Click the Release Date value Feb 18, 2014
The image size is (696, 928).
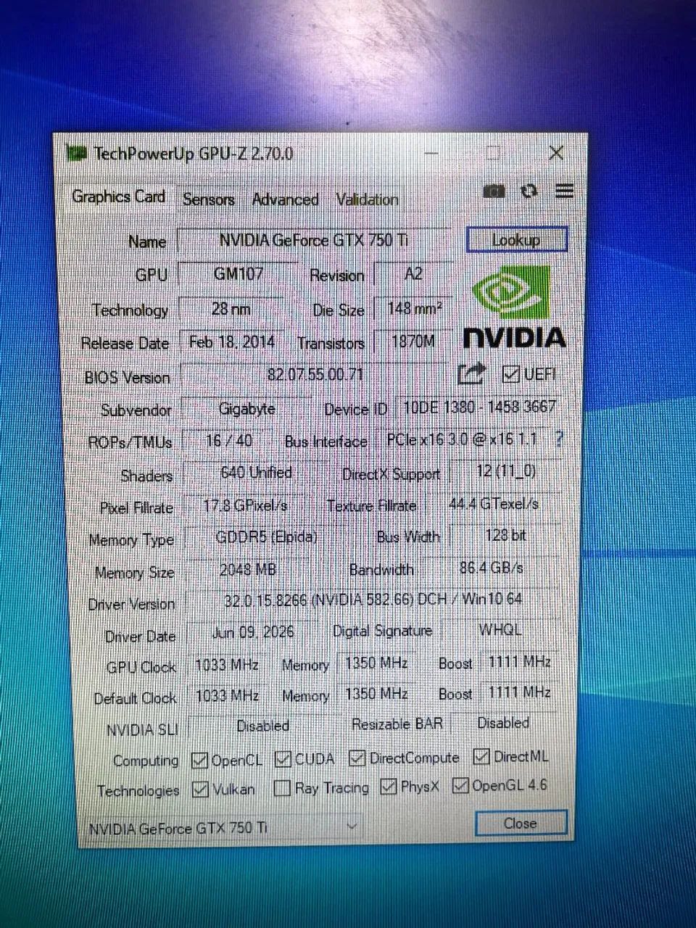pyautogui.click(x=232, y=341)
